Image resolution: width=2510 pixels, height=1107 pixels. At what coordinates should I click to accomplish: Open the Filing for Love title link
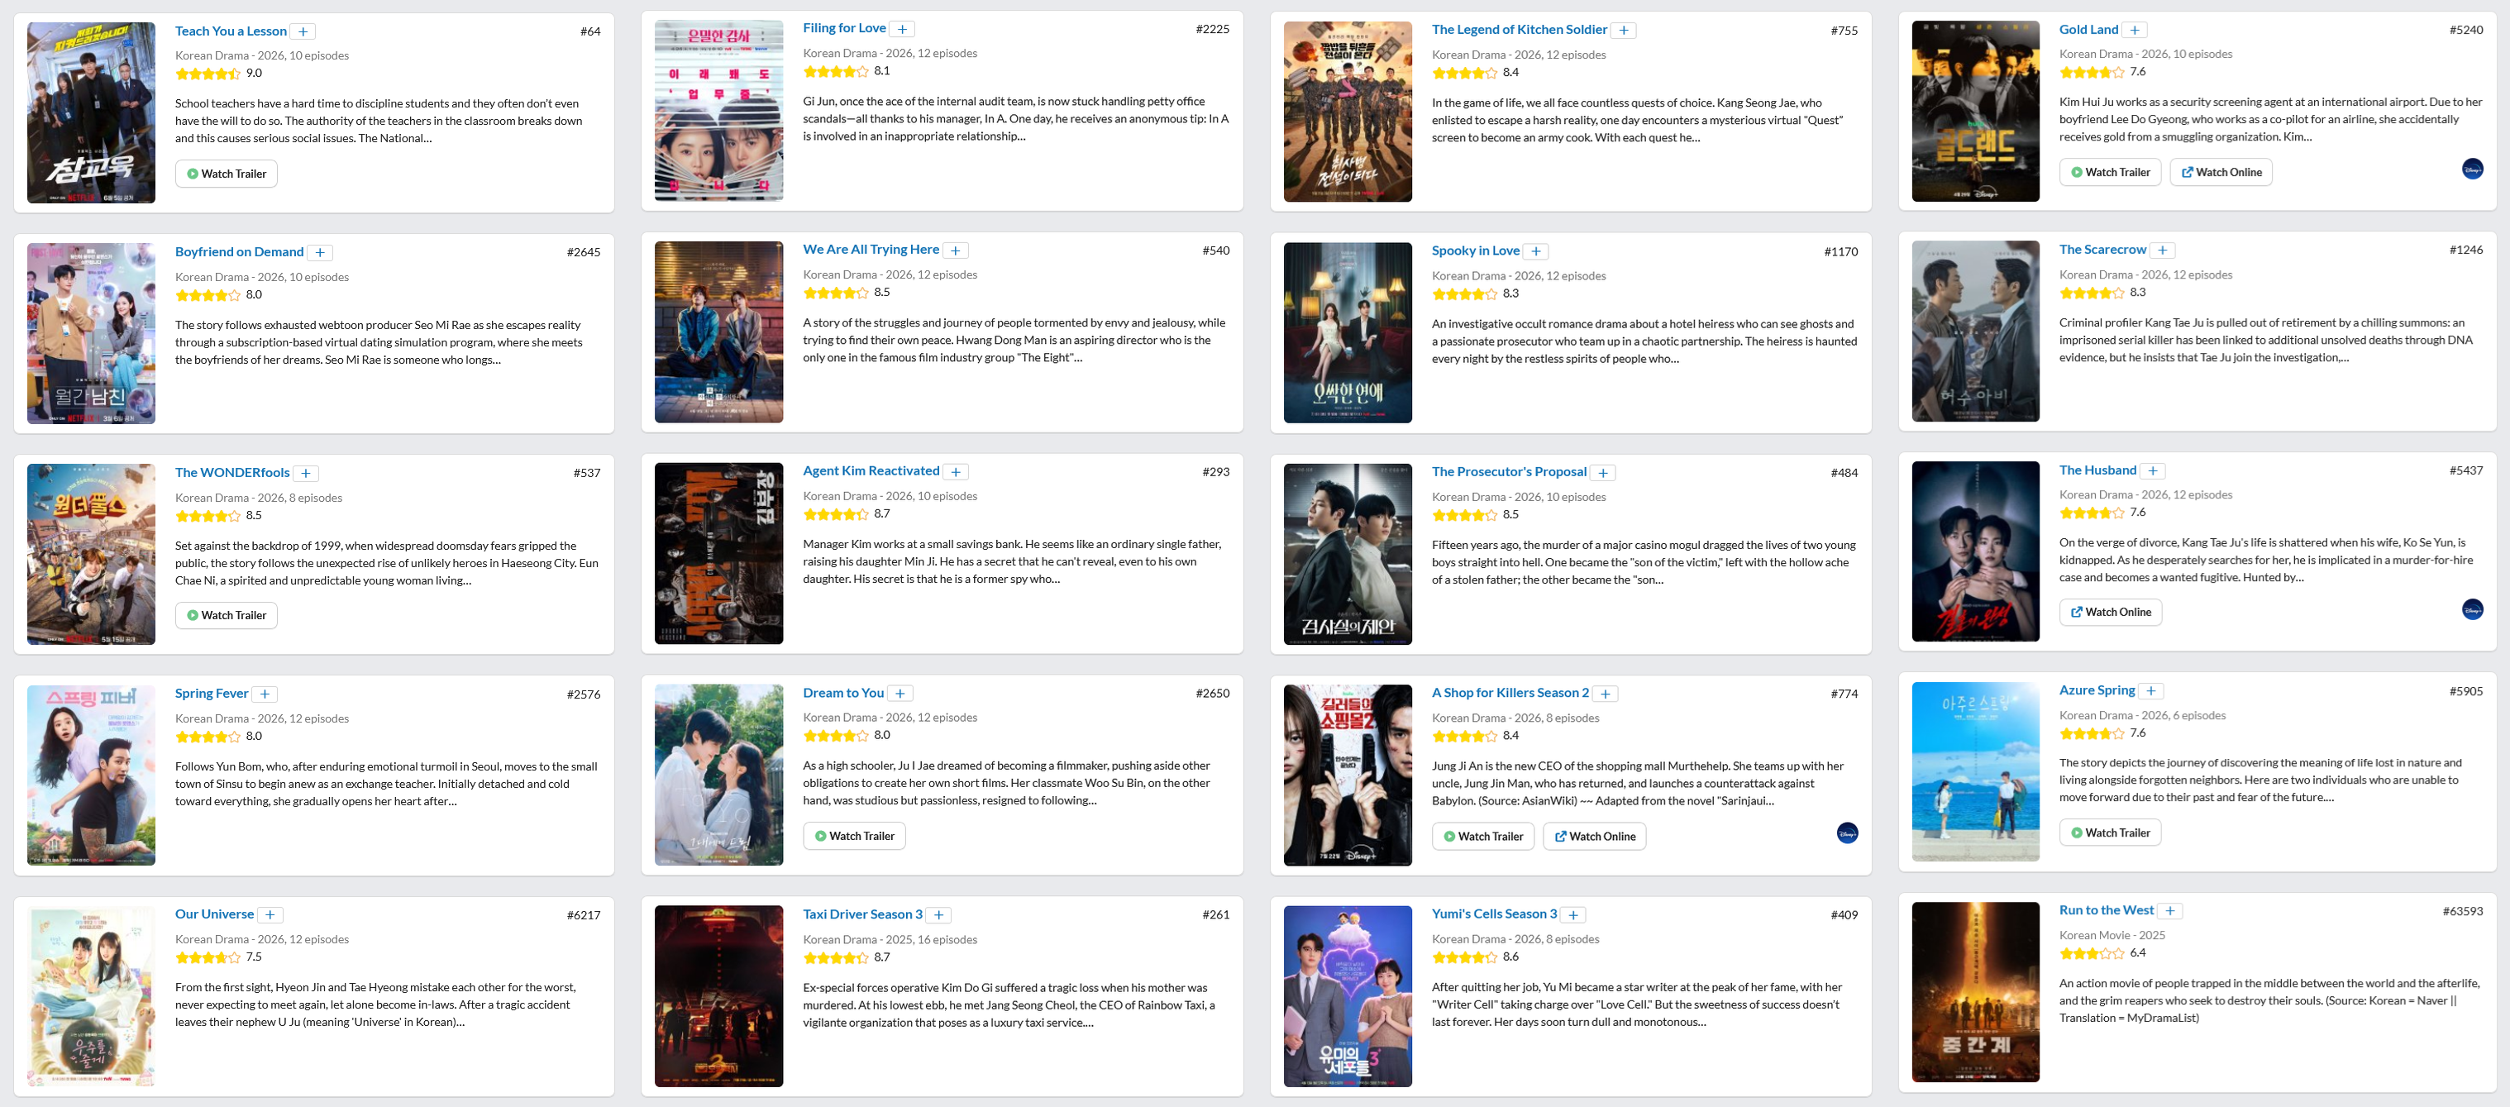click(845, 28)
